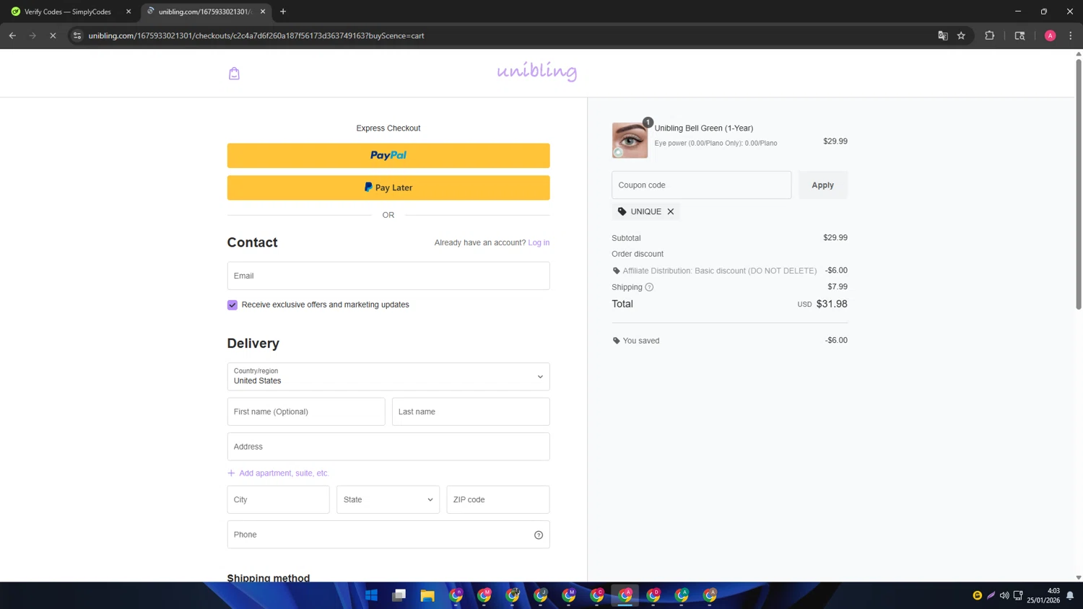Open the browser extensions icon
Viewport: 1083px width, 609px height.
pos(990,35)
